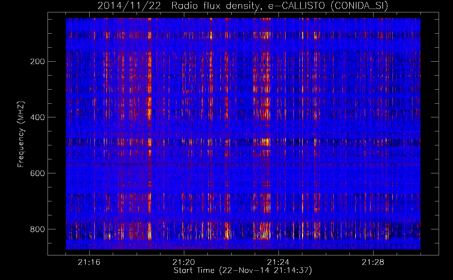Select the 600 frequency tick label
The height and width of the screenshot is (280, 453).
click(37, 173)
